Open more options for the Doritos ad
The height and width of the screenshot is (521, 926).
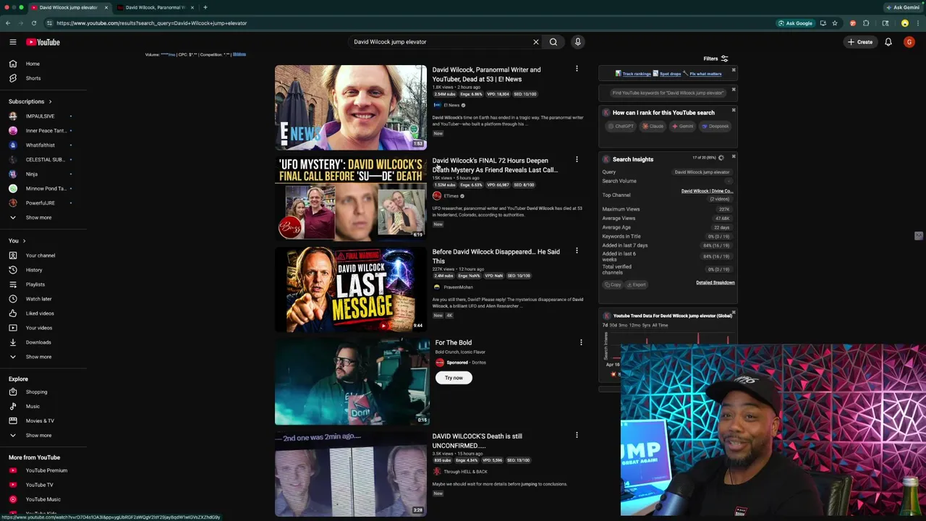[581, 342]
